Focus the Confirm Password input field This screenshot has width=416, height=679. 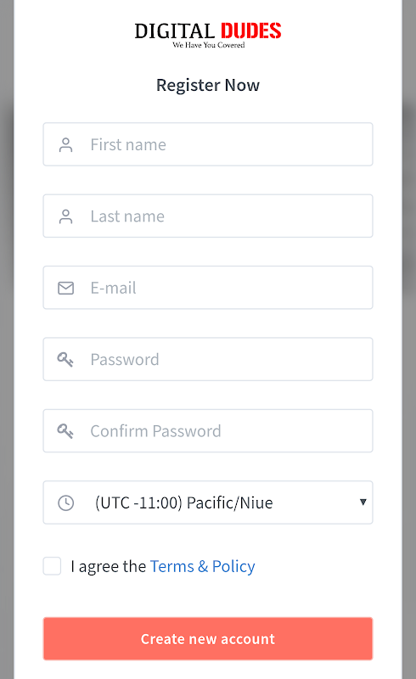[208, 430]
